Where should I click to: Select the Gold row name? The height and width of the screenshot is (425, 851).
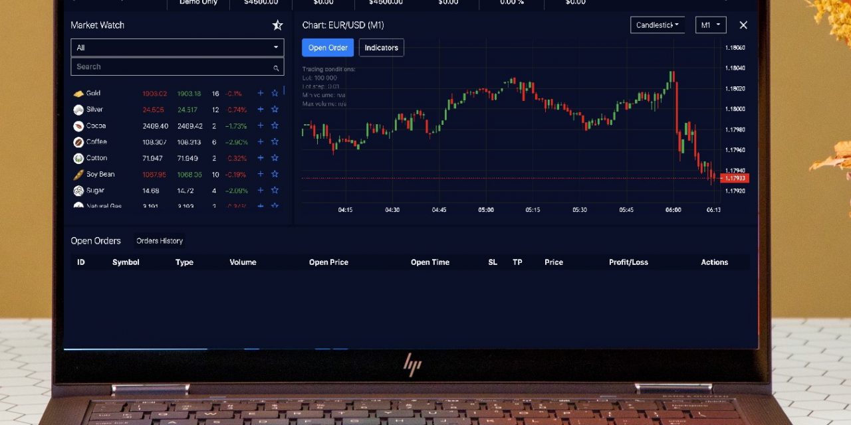pos(93,94)
